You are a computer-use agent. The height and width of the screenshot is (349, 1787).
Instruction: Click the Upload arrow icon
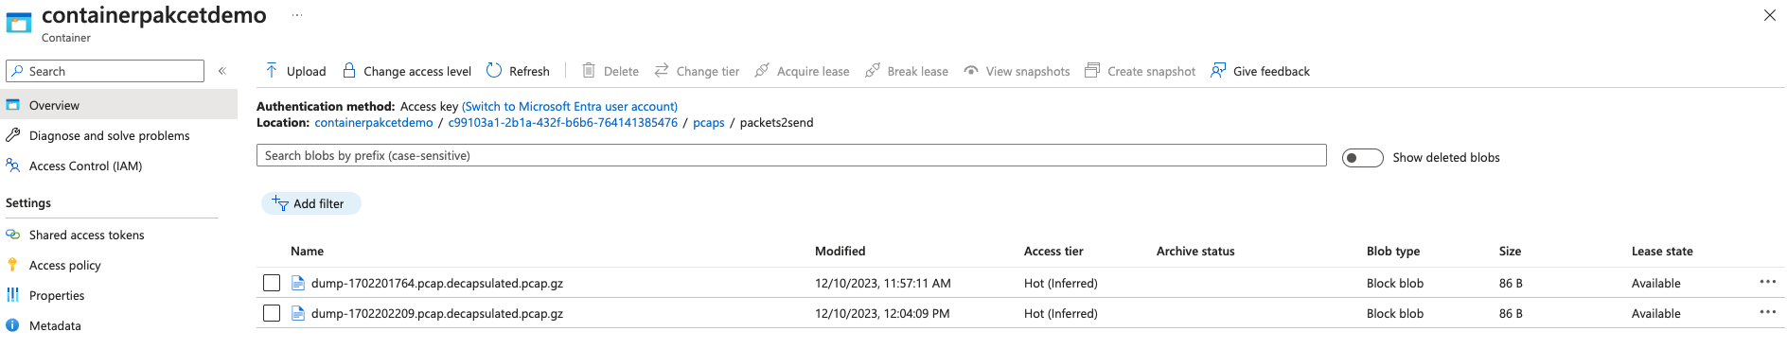pyautogui.click(x=272, y=70)
